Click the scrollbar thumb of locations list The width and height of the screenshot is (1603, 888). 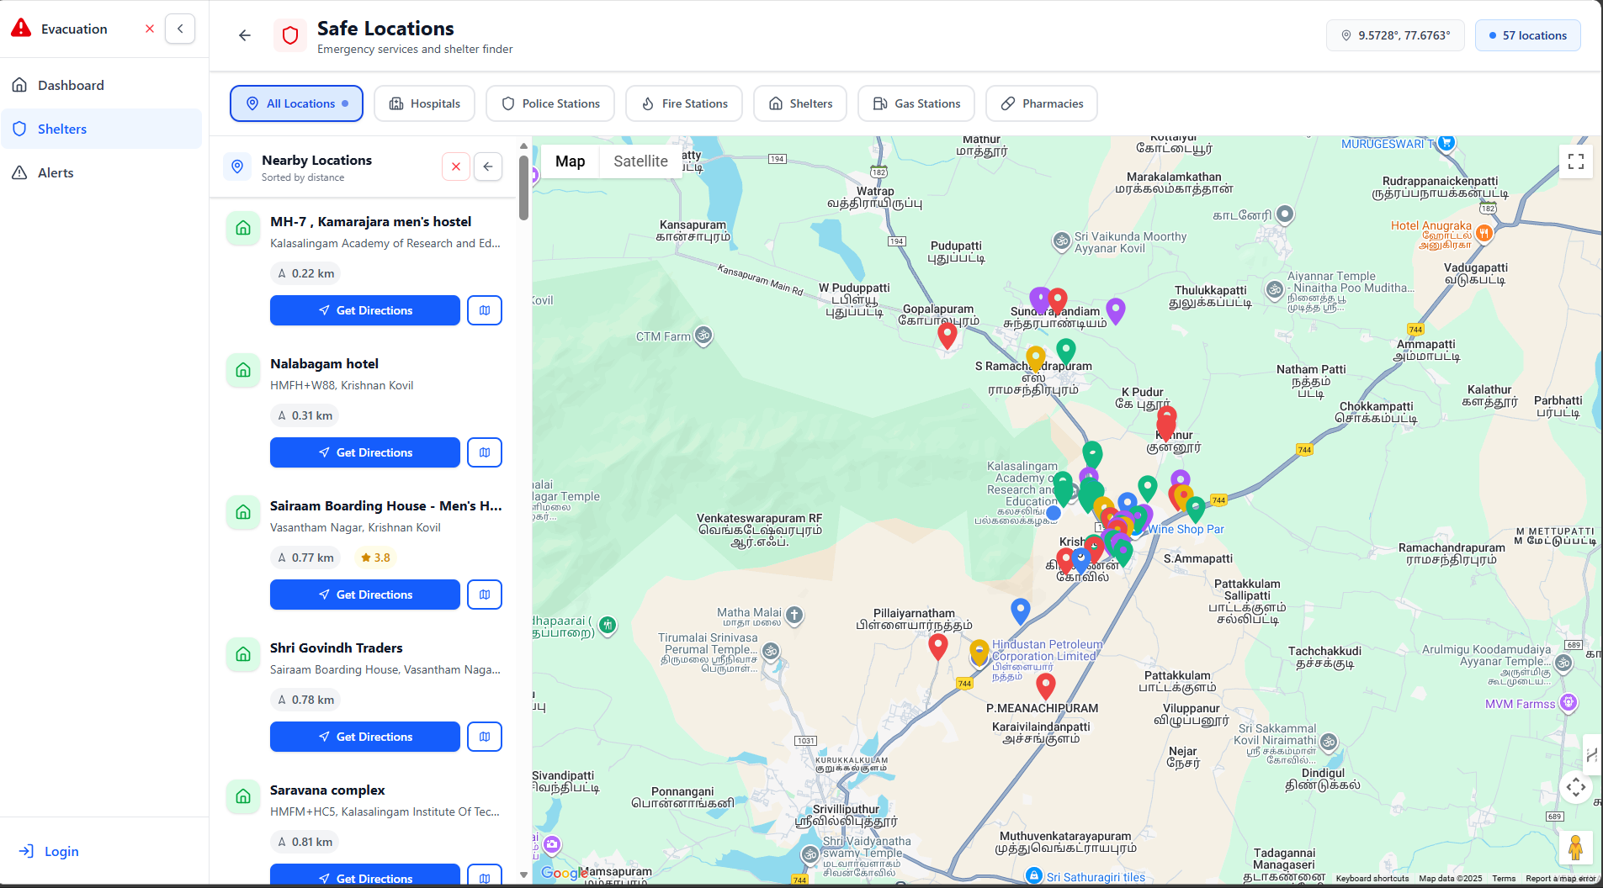[523, 188]
